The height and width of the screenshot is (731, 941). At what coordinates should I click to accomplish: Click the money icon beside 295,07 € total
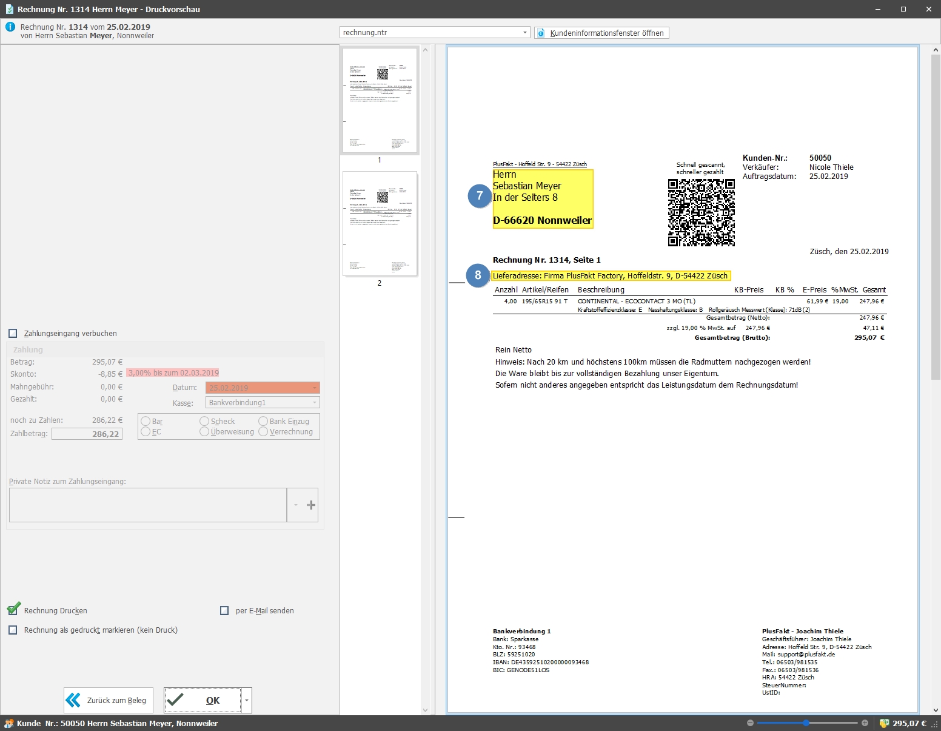point(884,723)
